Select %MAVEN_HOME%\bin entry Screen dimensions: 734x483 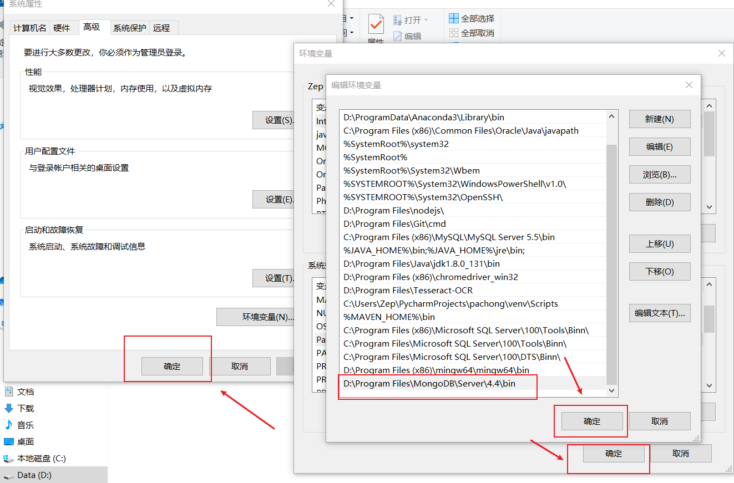473,317
